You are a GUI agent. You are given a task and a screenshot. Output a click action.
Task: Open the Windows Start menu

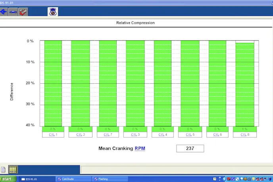tap(8, 179)
